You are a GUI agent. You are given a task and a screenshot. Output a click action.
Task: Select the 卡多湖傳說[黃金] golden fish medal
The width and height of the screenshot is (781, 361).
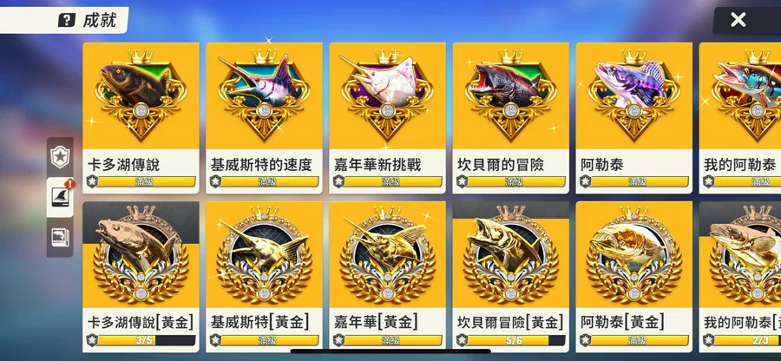click(141, 255)
